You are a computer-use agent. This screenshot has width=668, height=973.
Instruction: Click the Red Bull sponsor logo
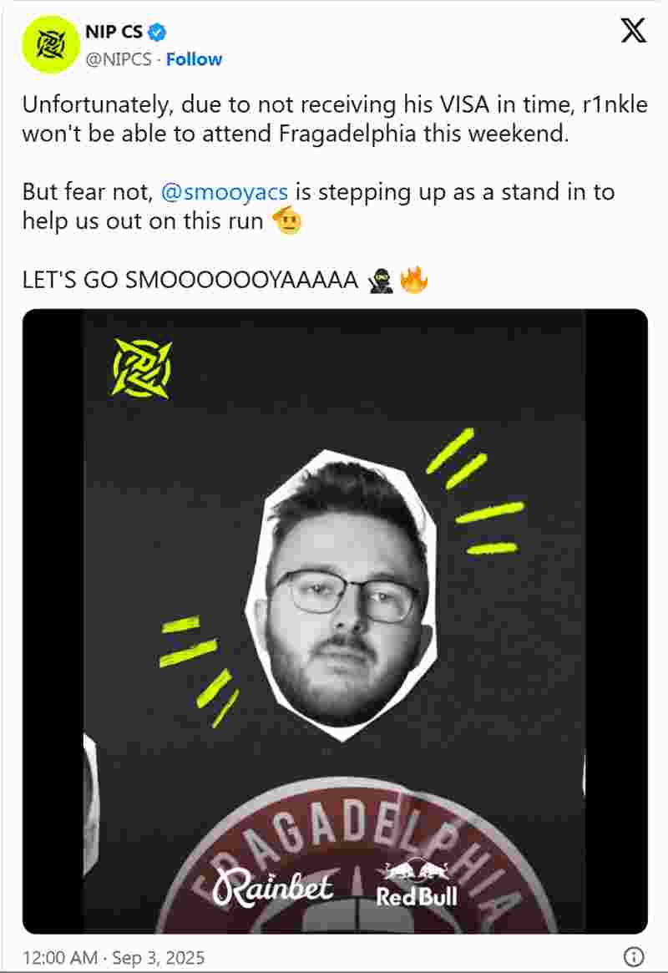[417, 884]
